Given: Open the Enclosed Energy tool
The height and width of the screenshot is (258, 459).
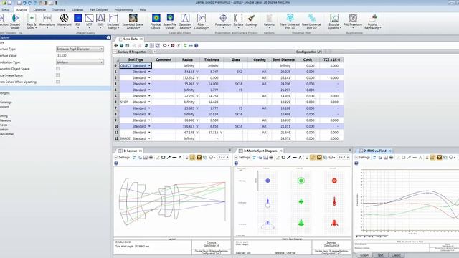Looking at the screenshot, I should (113, 21).
